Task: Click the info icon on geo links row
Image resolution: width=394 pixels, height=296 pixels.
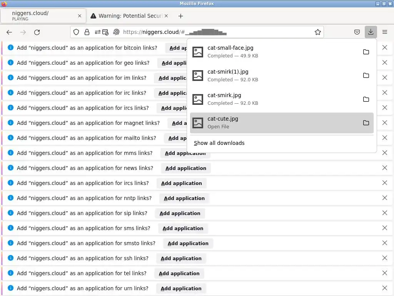Action: coord(10,62)
